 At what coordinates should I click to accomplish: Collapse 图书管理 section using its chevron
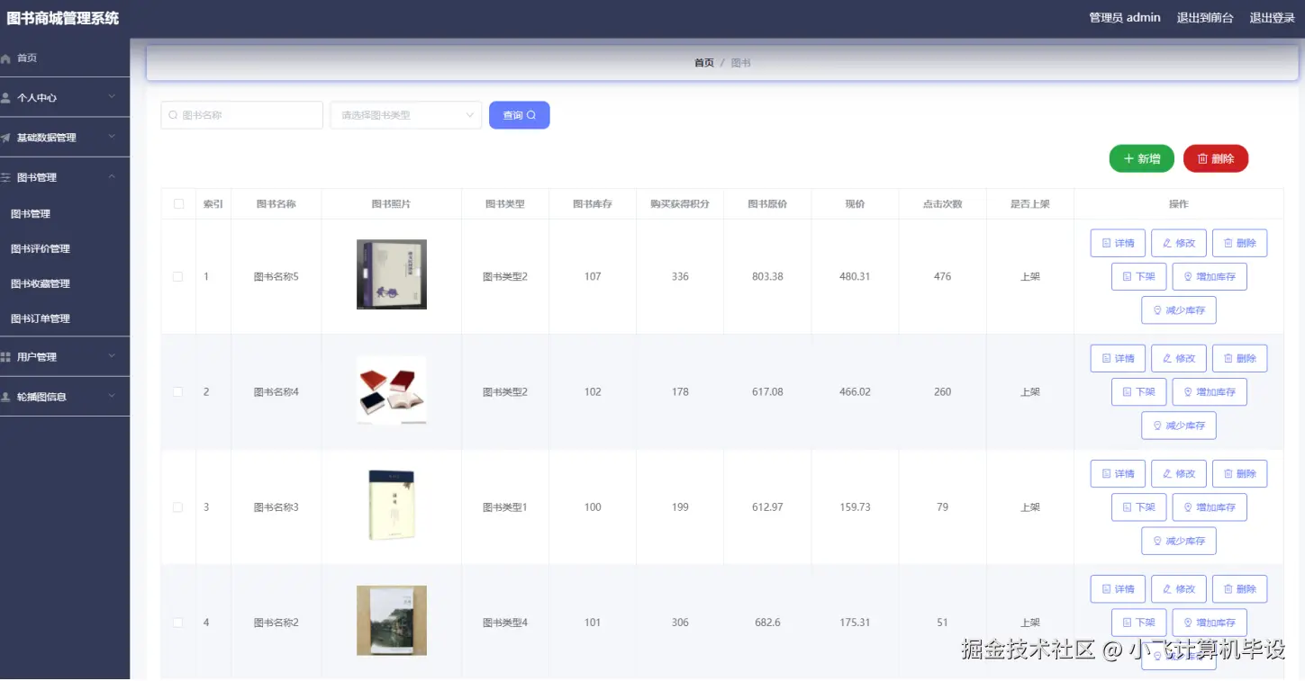click(112, 176)
